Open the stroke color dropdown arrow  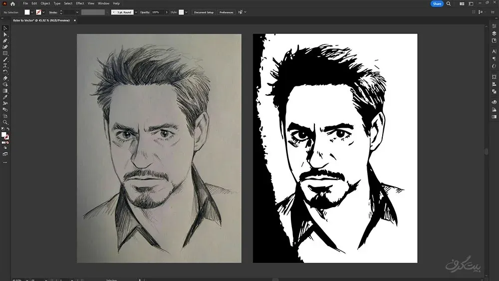pos(43,12)
